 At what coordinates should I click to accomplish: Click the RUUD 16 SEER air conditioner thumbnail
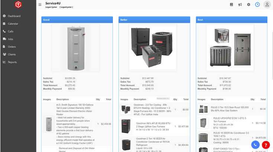(203, 138)
